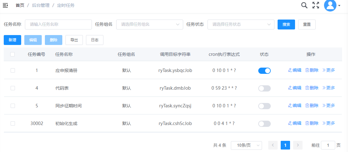This screenshot has width=348, height=152.
Task: Toggle fullscreen mode icon
Action: click(316, 5)
